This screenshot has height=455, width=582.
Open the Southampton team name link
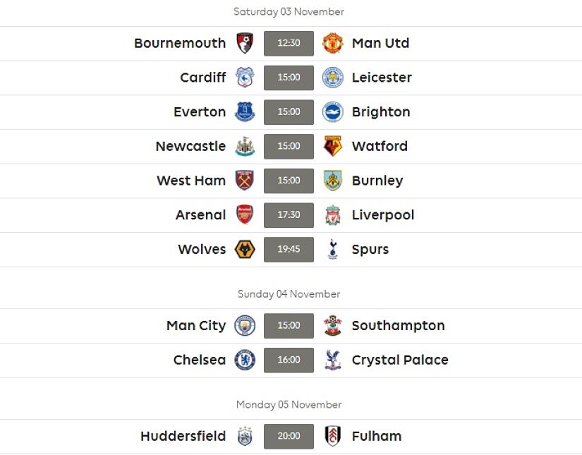399,325
